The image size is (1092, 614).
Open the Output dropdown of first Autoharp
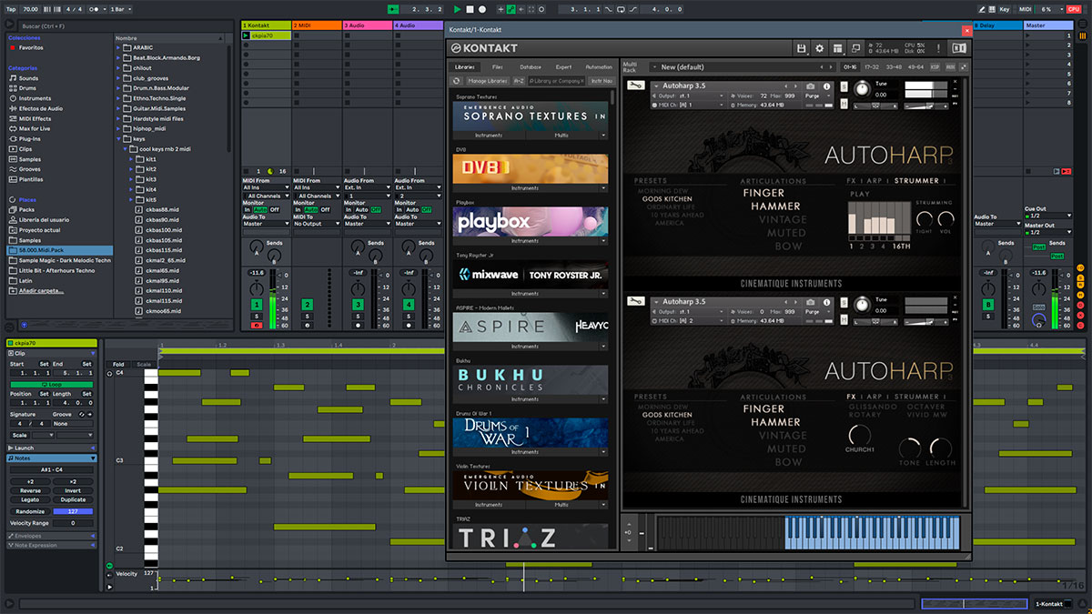click(x=688, y=96)
